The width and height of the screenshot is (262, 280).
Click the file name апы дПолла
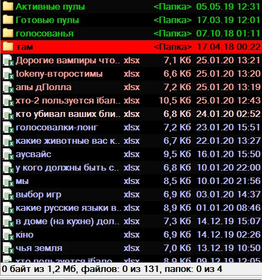[43, 87]
